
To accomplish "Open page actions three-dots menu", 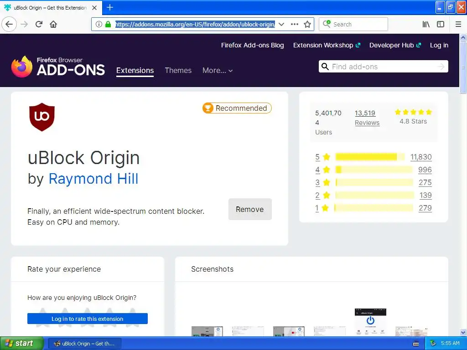I will 295,24.
